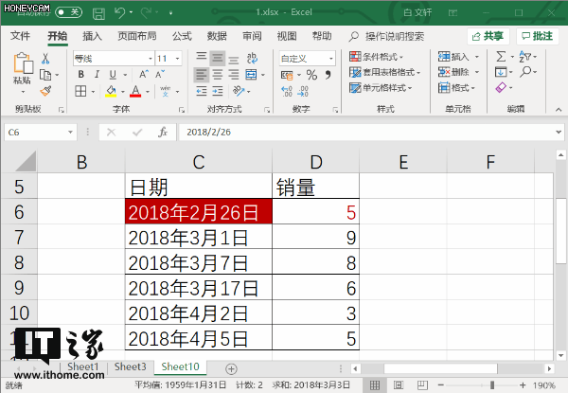This screenshot has height=393, width=568.
Task: Click decrease indent icon
Action: [202, 91]
